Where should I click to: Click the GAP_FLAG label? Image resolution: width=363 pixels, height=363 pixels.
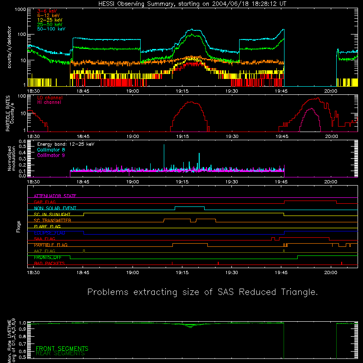click(44, 202)
